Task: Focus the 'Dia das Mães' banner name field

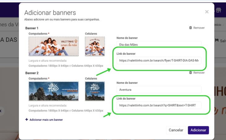Action: [159, 45]
